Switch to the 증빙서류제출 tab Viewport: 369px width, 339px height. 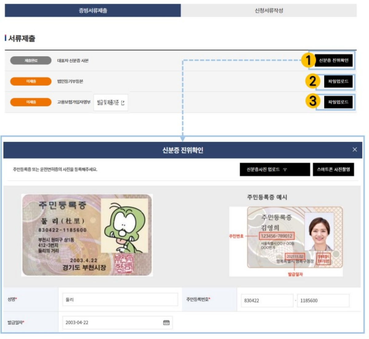[93, 10]
